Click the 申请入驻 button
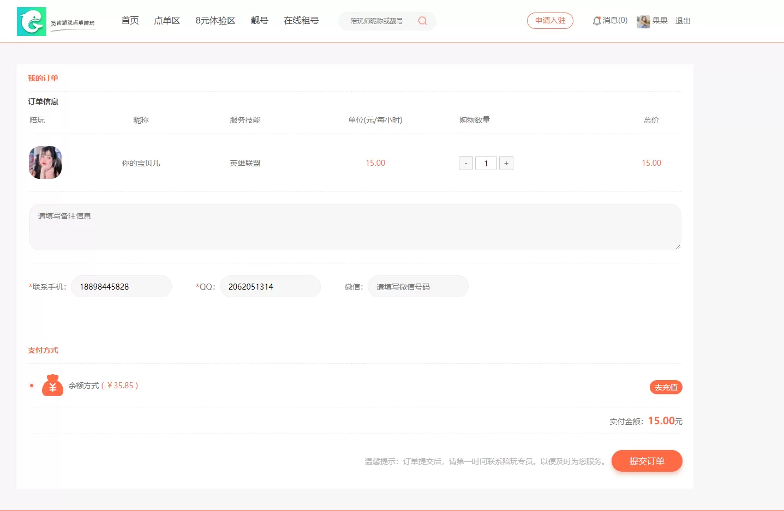Viewport: 784px width, 511px height. pos(550,21)
